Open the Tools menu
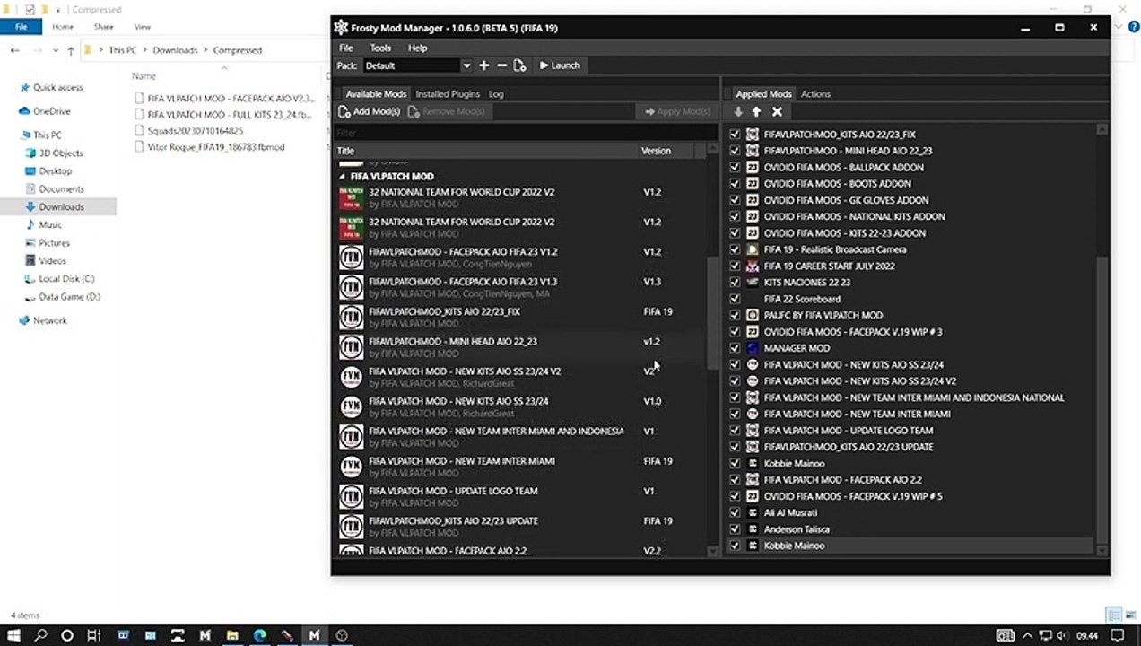 pos(380,48)
